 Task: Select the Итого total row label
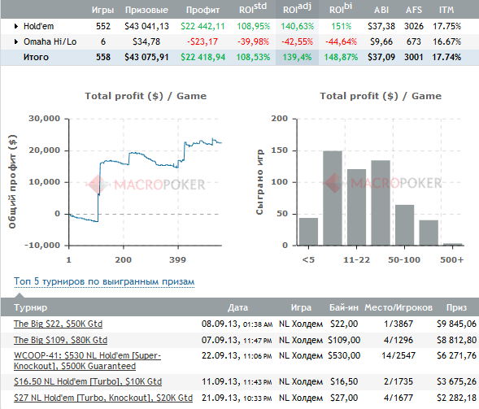(36, 57)
